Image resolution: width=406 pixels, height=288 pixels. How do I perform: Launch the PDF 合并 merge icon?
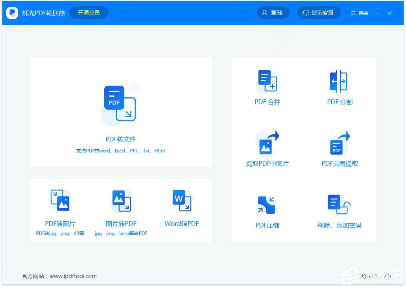click(268, 81)
